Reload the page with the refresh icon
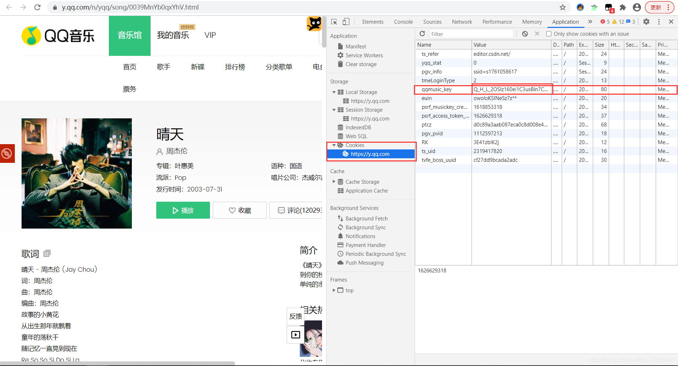This screenshot has width=678, height=366. (37, 7)
